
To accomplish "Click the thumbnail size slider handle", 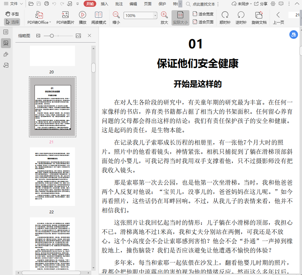I will (52, 36).
